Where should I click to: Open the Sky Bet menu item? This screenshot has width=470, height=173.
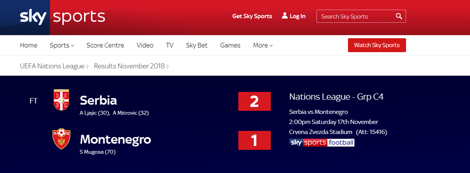[197, 45]
